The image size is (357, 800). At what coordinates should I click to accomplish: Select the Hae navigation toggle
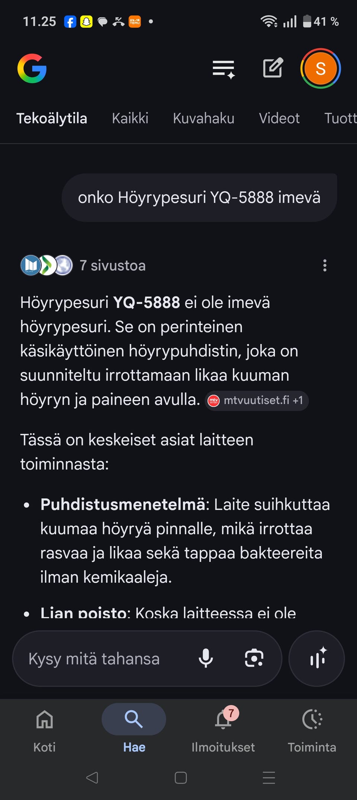click(x=134, y=719)
